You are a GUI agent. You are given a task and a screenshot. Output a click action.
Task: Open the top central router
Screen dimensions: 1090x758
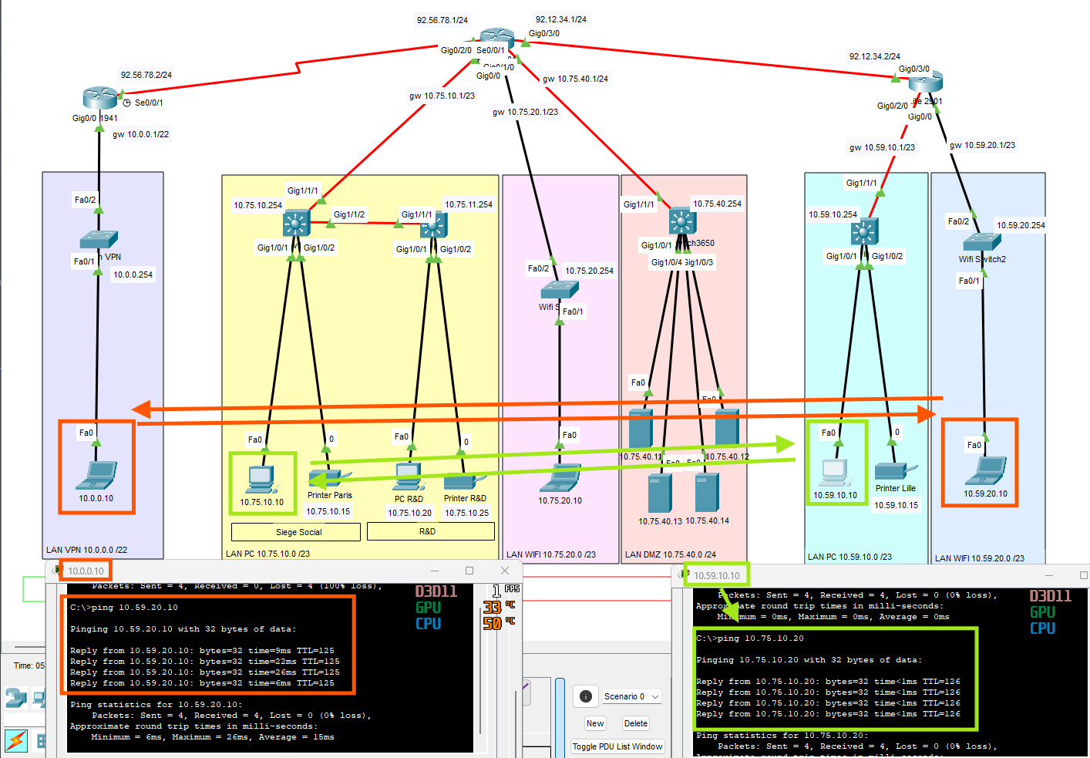[x=496, y=37]
